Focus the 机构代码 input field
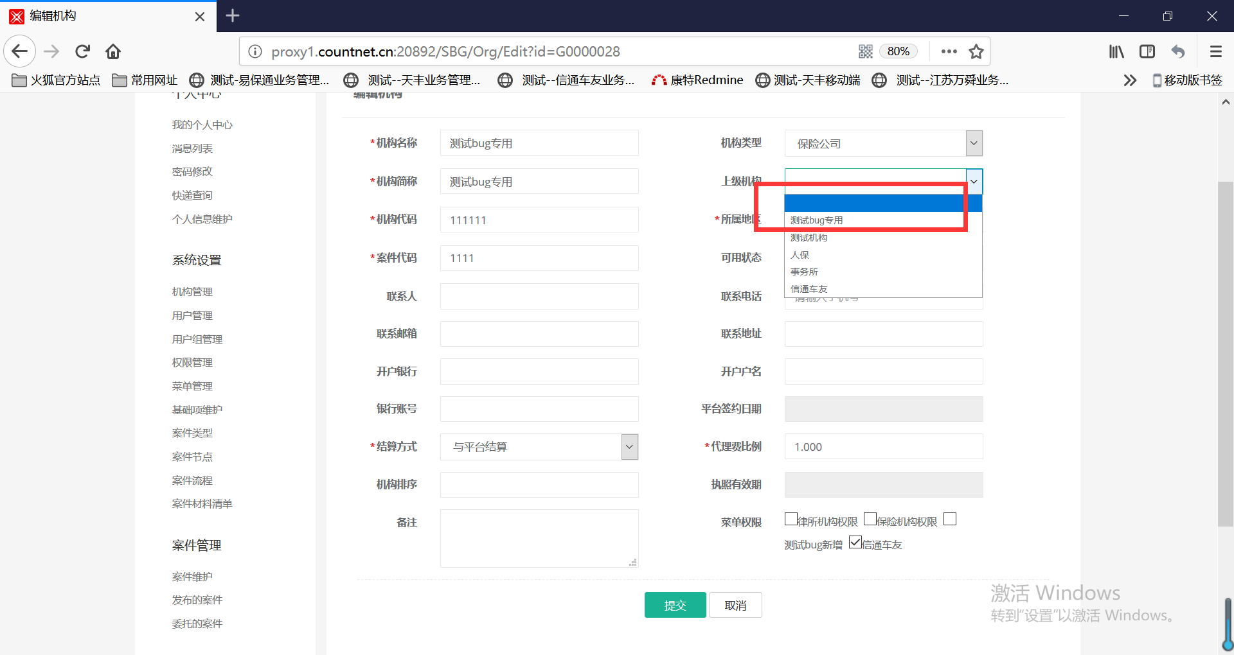Viewport: 1234px width, 655px height. pyautogui.click(x=539, y=220)
